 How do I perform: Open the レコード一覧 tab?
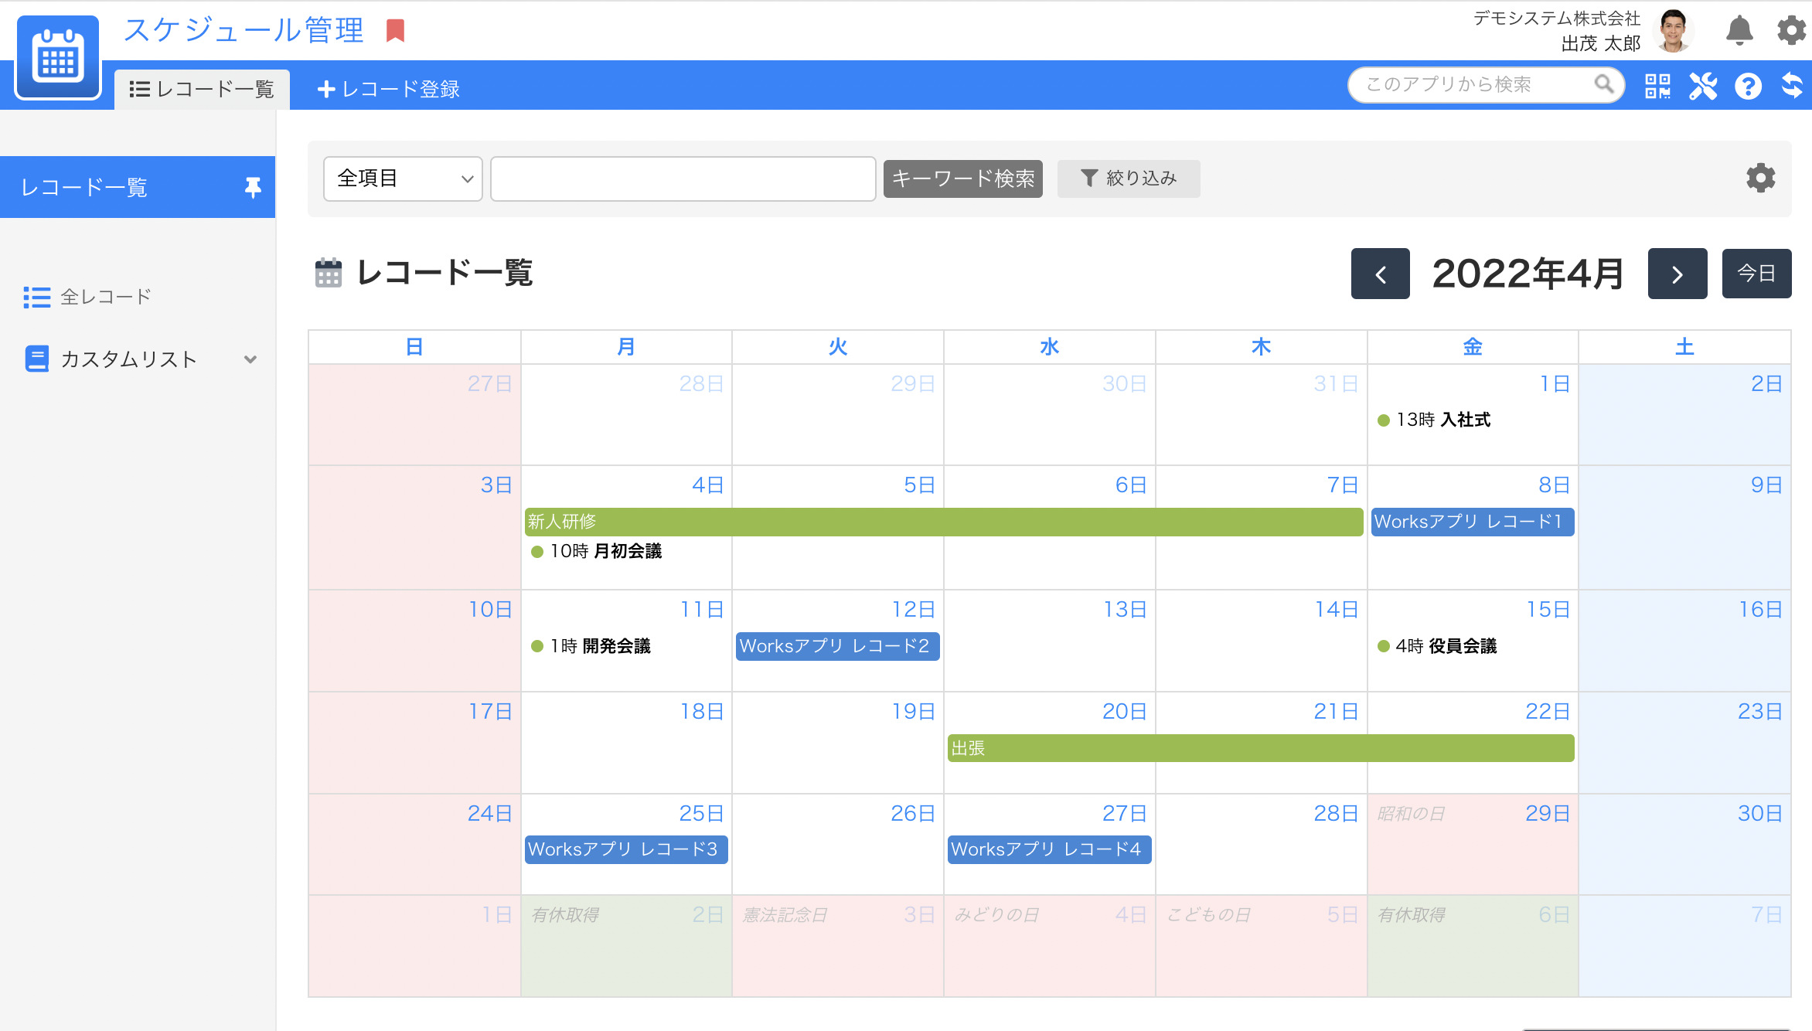(x=202, y=90)
